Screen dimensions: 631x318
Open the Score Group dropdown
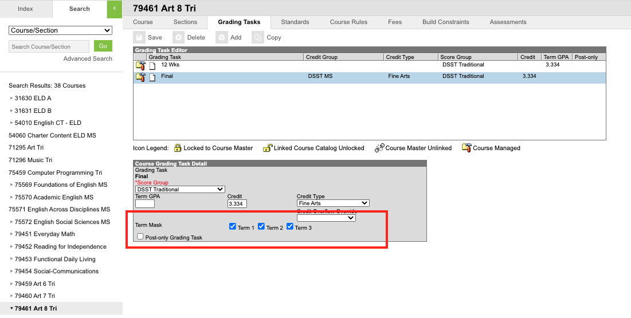click(181, 189)
